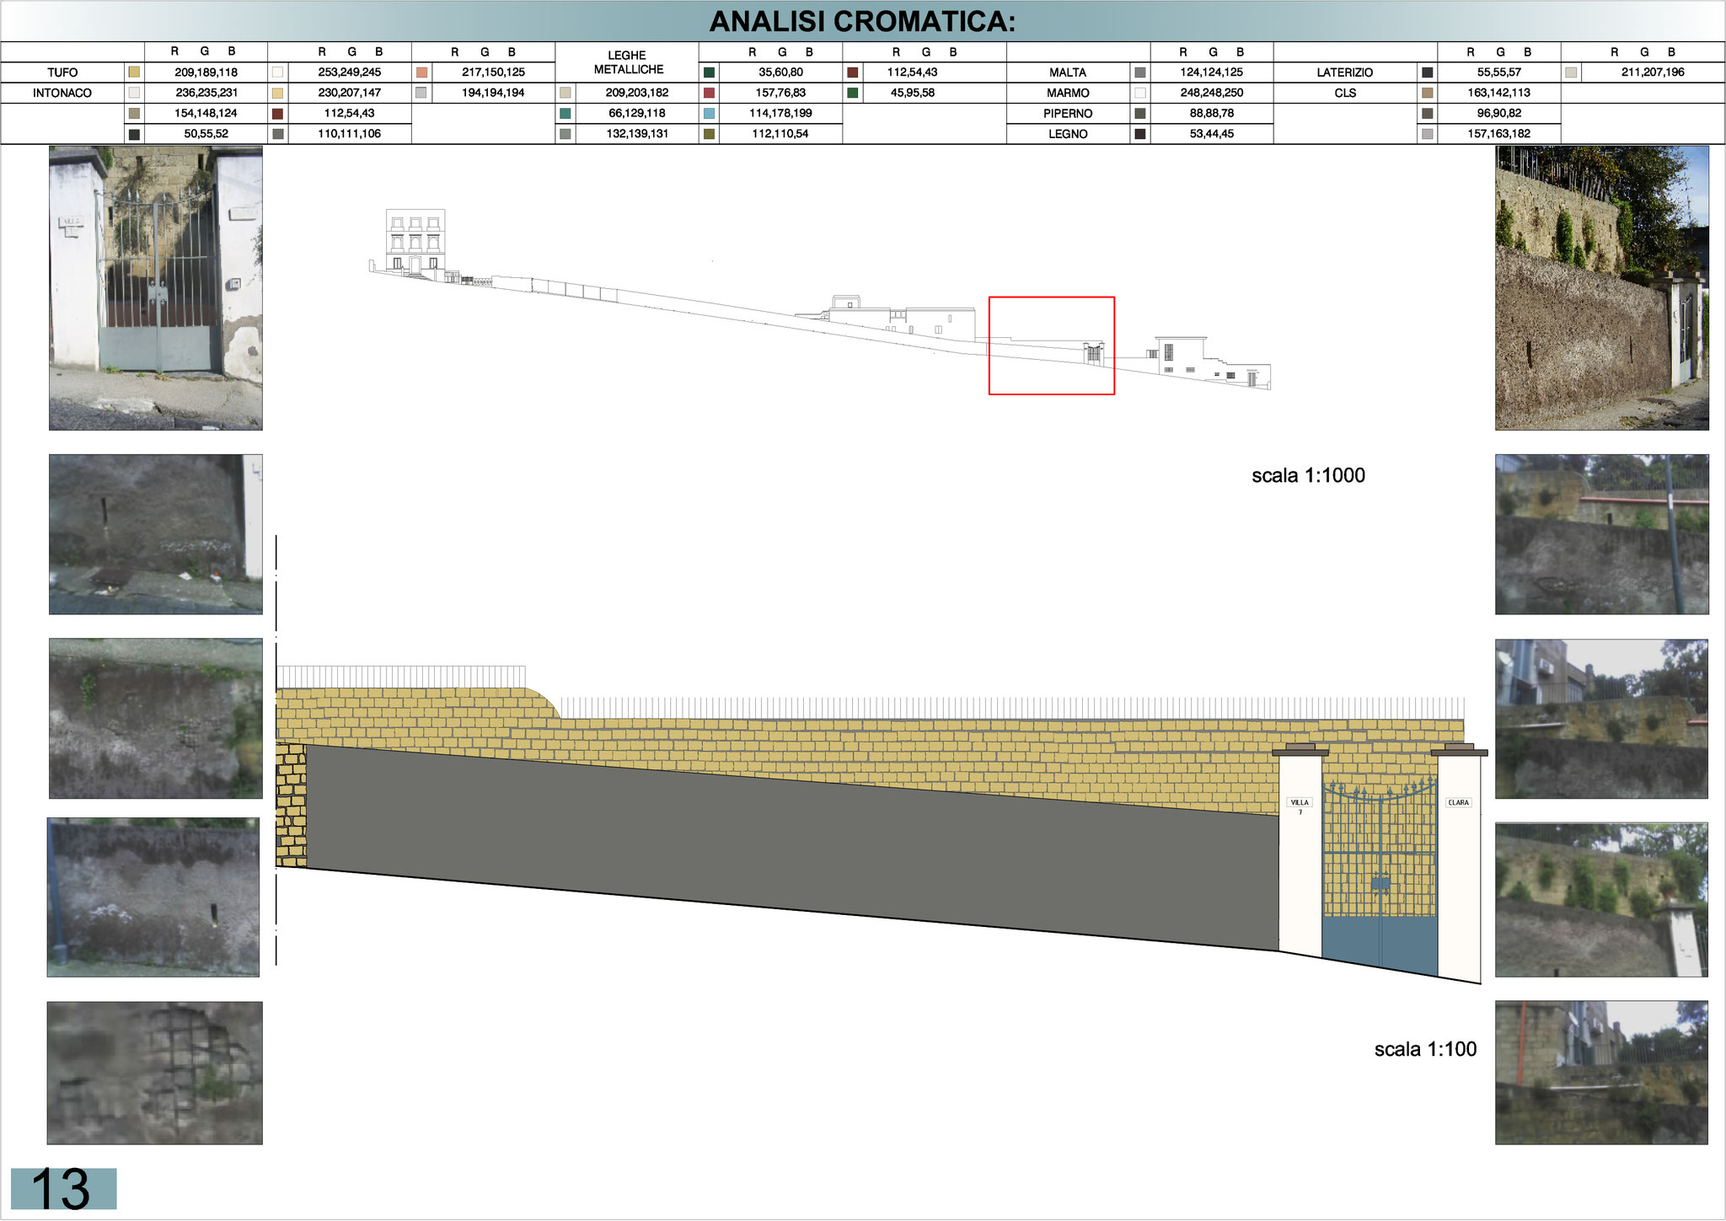
Task: Select the INTONACO swatch 236,235,231
Action: coord(134,93)
